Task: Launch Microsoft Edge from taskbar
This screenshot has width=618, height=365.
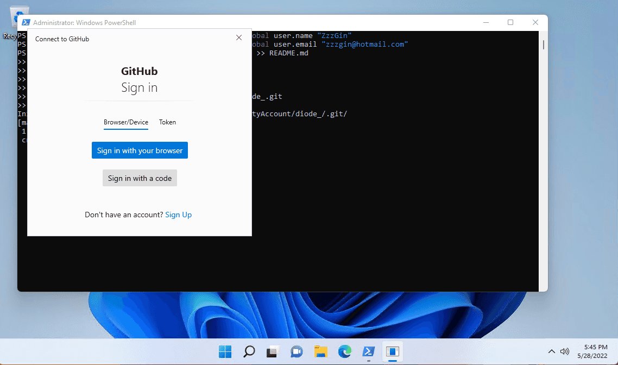Action: click(x=345, y=351)
